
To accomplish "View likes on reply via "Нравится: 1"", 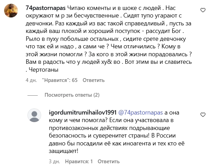I will tap(78, 161).
